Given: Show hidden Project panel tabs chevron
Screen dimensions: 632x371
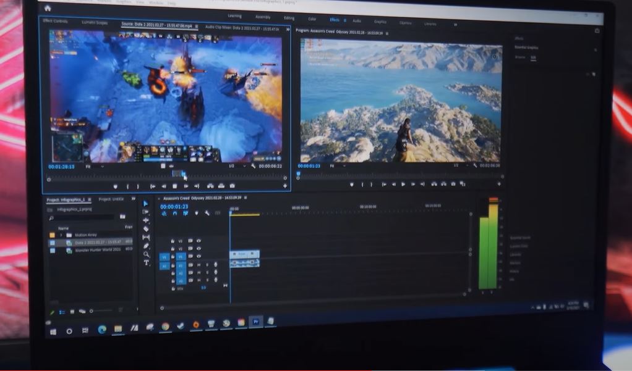Looking at the screenshot, I should (x=133, y=199).
